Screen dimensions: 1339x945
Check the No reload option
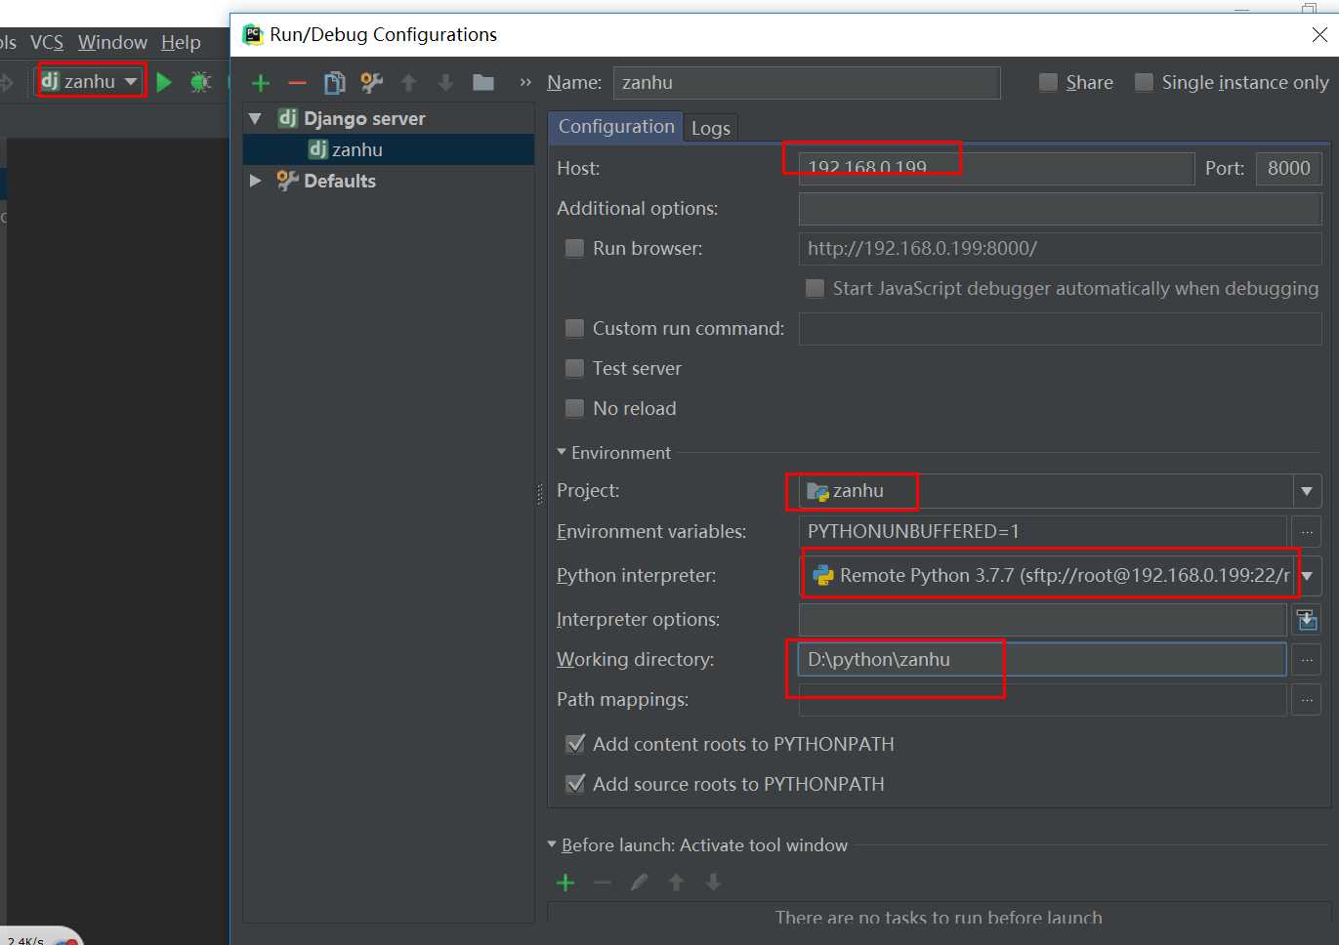click(x=575, y=408)
